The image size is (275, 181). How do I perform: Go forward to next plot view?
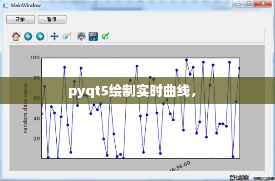pyautogui.click(x=40, y=36)
